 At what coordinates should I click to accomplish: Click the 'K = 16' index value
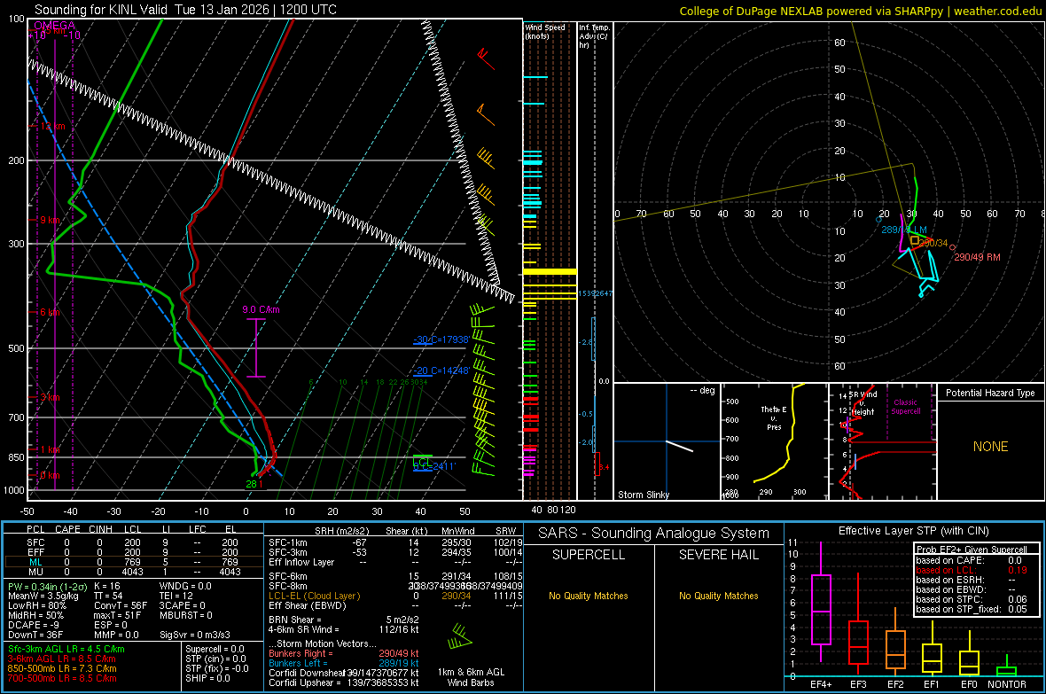(106, 586)
